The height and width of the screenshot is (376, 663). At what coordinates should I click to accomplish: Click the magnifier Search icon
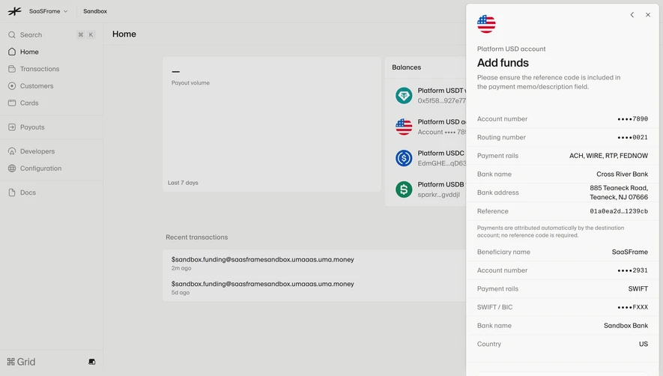pos(12,34)
